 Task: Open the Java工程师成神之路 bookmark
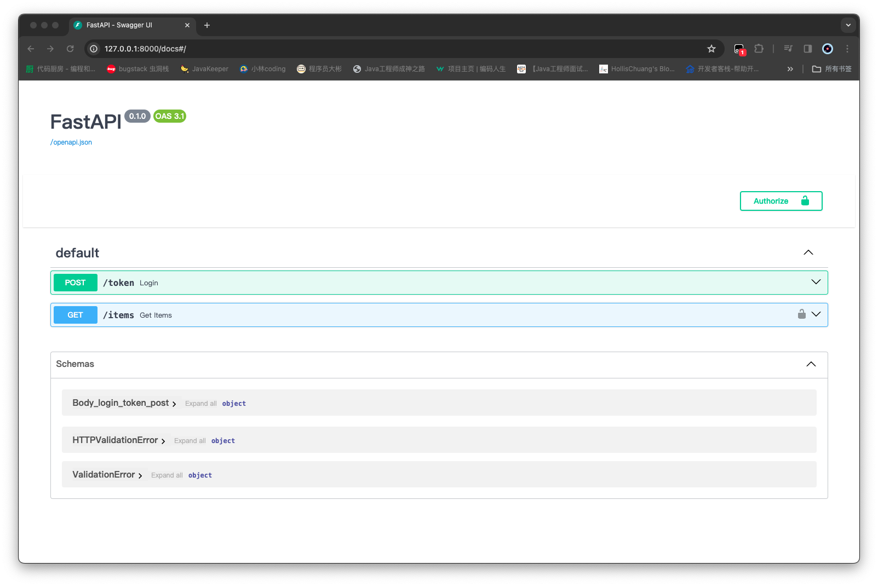click(389, 69)
